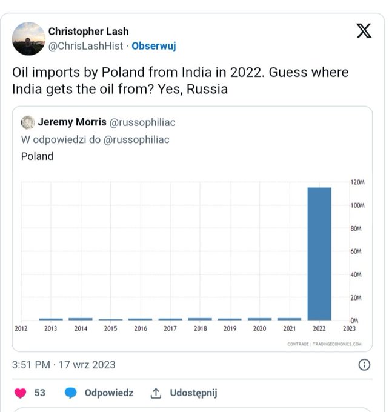Screen dimensions: 389x412
Task: Like the tweet with heart icon
Action: tap(21, 393)
